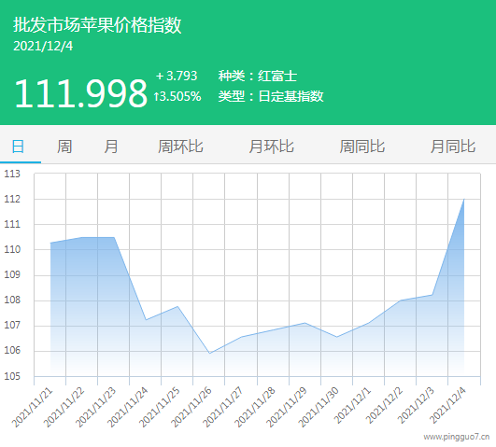Select the 周同比 tab

click(x=361, y=147)
